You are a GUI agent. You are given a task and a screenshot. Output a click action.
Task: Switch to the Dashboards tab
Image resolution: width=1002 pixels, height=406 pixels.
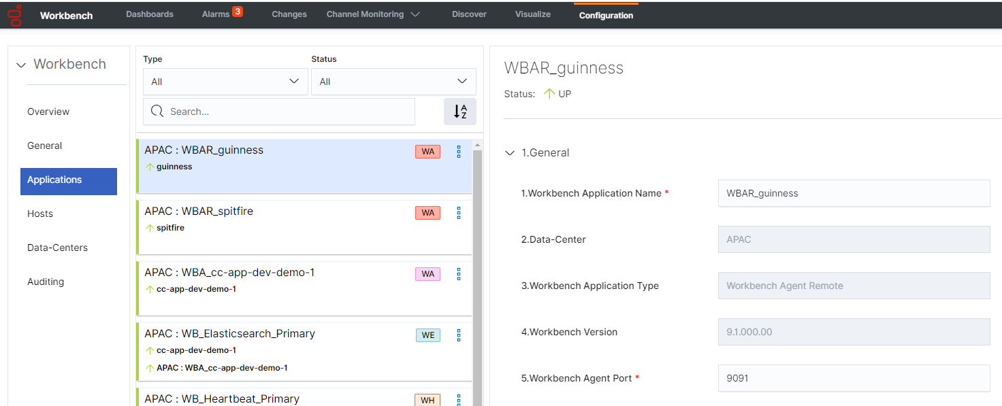click(x=149, y=14)
